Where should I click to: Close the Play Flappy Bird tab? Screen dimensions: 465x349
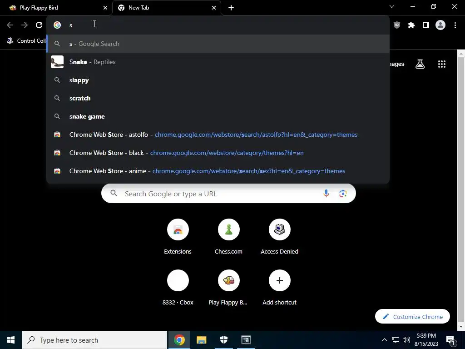[x=105, y=8]
